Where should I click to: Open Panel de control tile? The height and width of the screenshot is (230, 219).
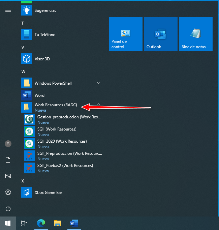click(x=126, y=34)
